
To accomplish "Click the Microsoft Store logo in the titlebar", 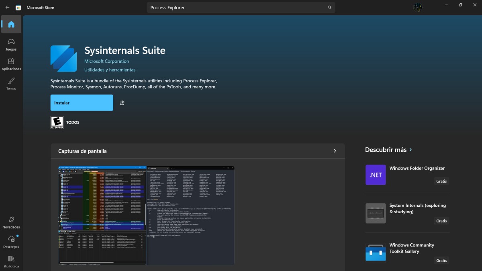I will [18, 7].
